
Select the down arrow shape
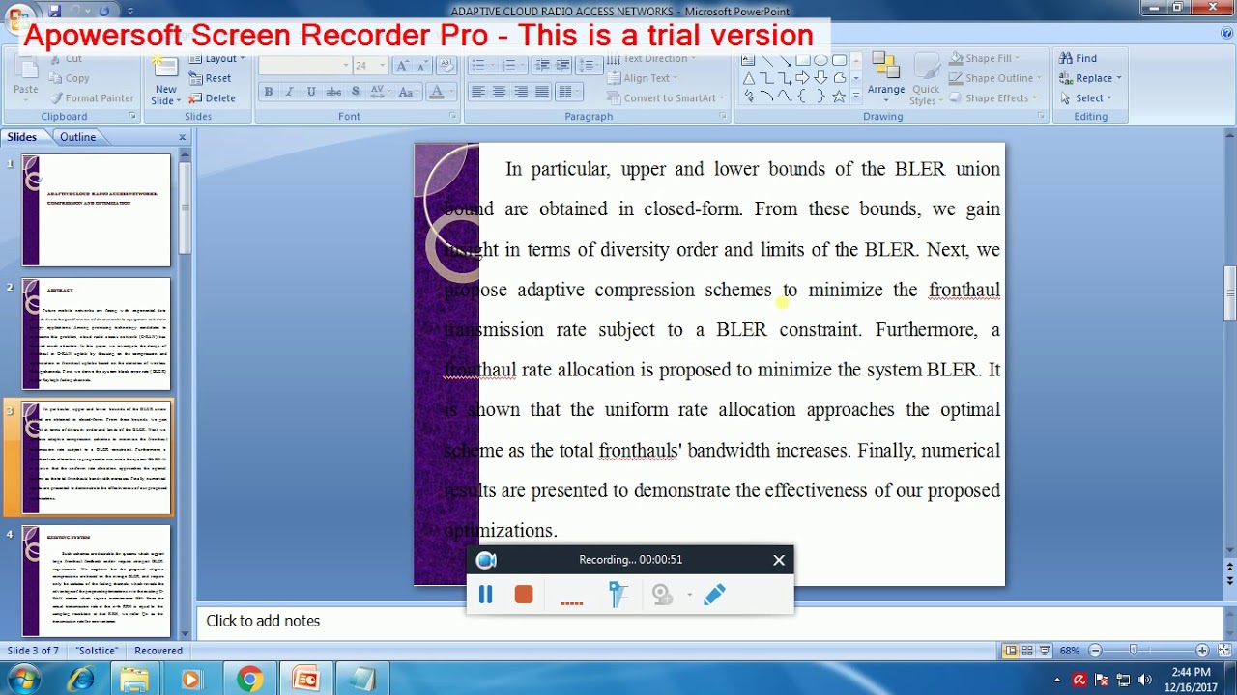click(x=820, y=78)
